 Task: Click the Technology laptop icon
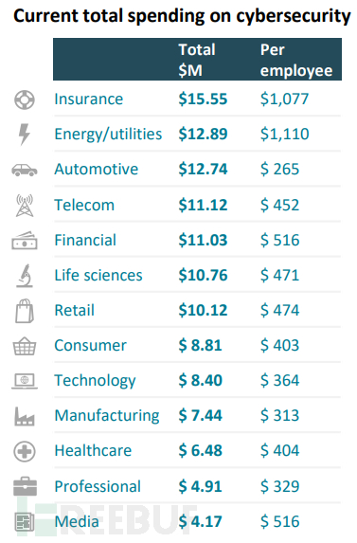click(25, 381)
